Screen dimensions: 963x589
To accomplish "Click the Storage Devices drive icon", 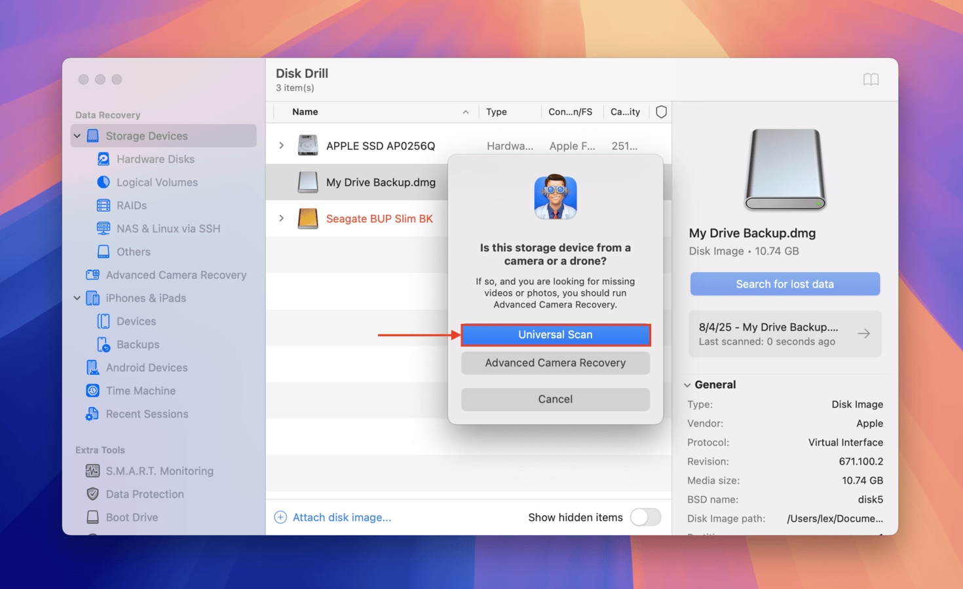I will (93, 135).
